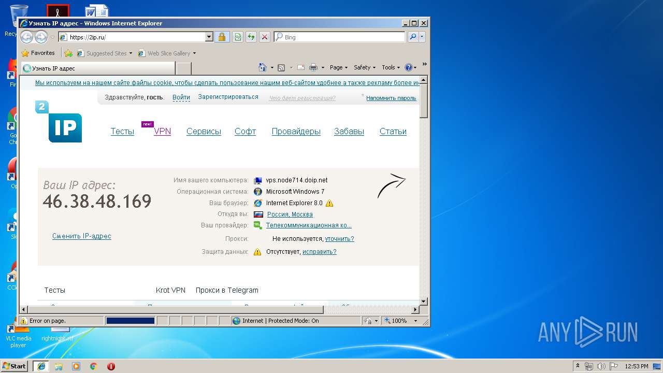Open a new blank tab button

tap(184, 68)
